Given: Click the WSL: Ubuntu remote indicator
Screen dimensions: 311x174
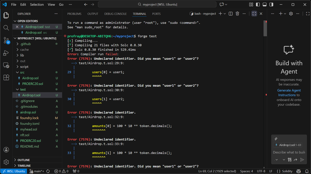Looking at the screenshot, I should [x=14, y=171].
